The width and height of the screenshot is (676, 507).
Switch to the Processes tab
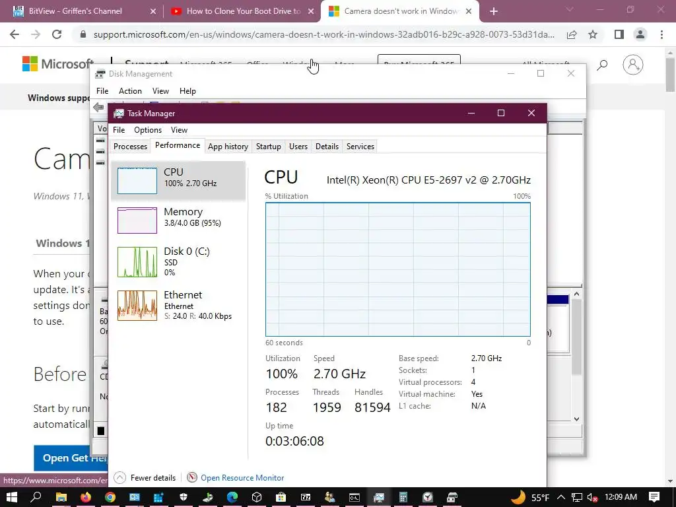click(x=130, y=147)
